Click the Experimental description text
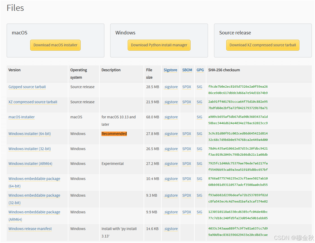Viewport: 315px width, 243px height. click(x=113, y=164)
